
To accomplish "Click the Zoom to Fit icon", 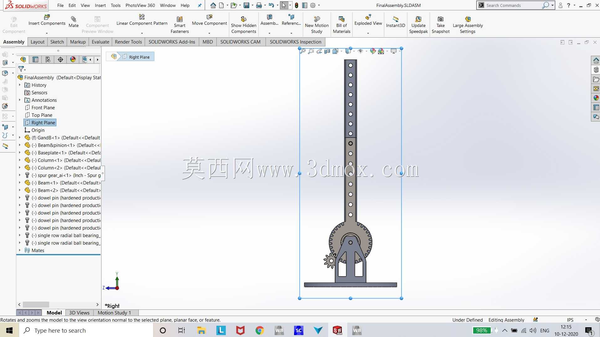I will tap(303, 51).
